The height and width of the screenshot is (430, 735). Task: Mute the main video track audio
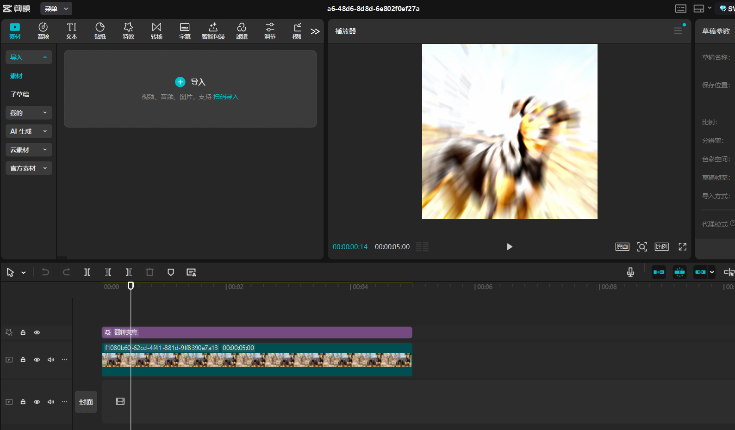[51, 360]
